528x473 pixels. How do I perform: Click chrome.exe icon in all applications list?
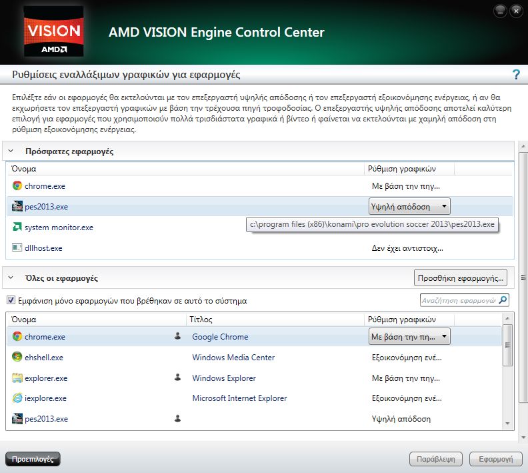coord(17,336)
